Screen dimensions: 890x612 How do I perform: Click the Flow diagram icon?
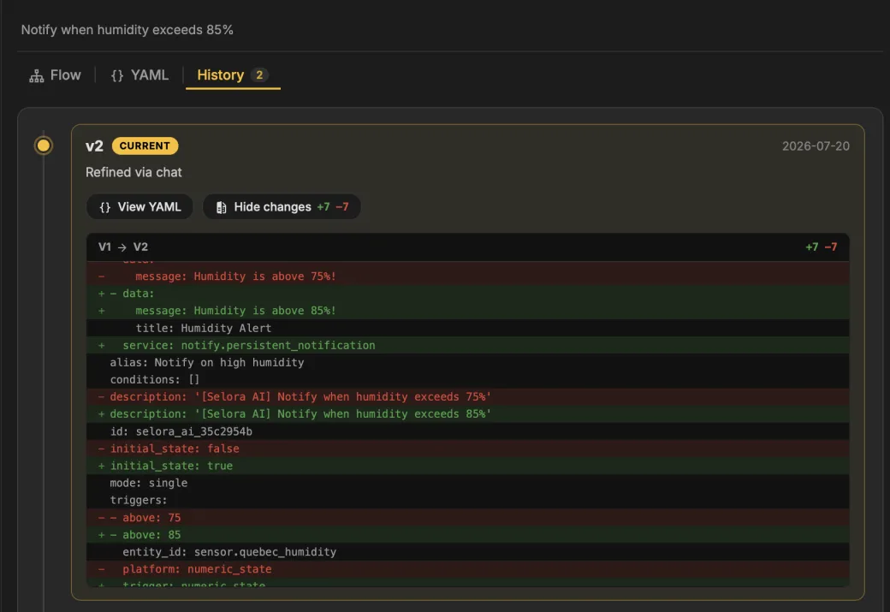pyautogui.click(x=37, y=75)
